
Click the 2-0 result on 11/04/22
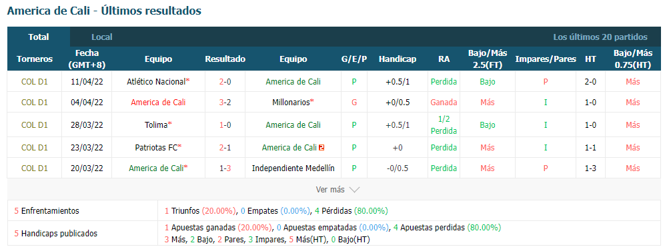(225, 81)
